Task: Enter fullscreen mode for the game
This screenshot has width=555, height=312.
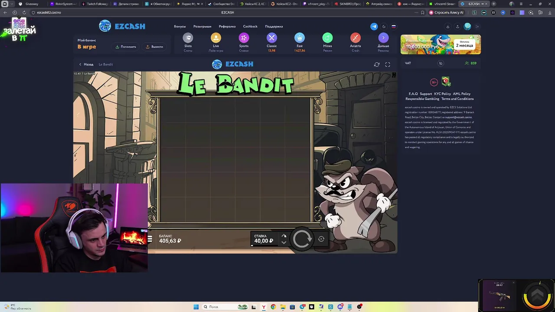Action: 388,65
